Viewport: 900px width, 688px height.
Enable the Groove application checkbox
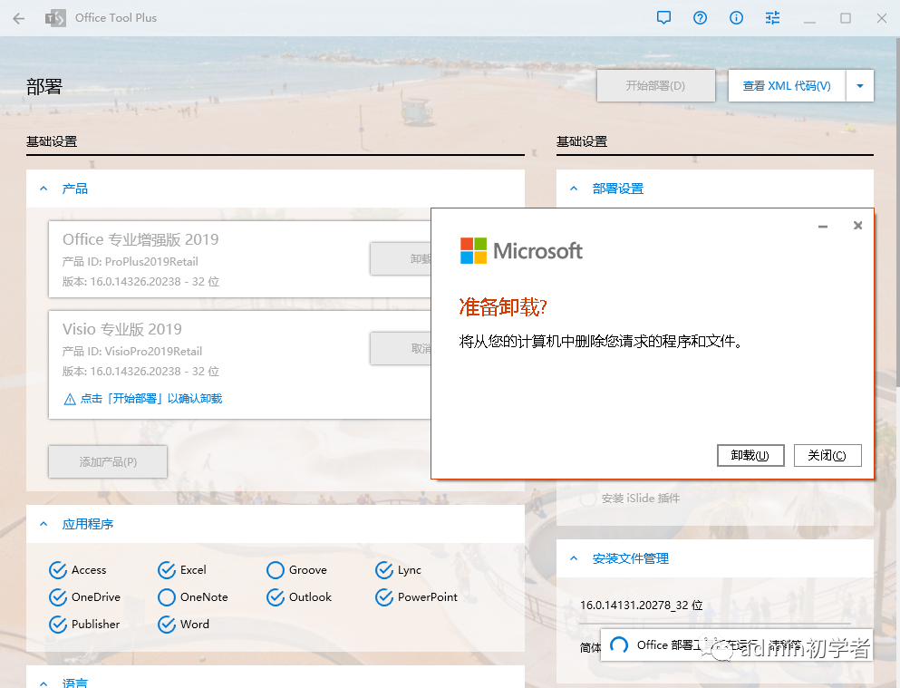[x=276, y=570]
